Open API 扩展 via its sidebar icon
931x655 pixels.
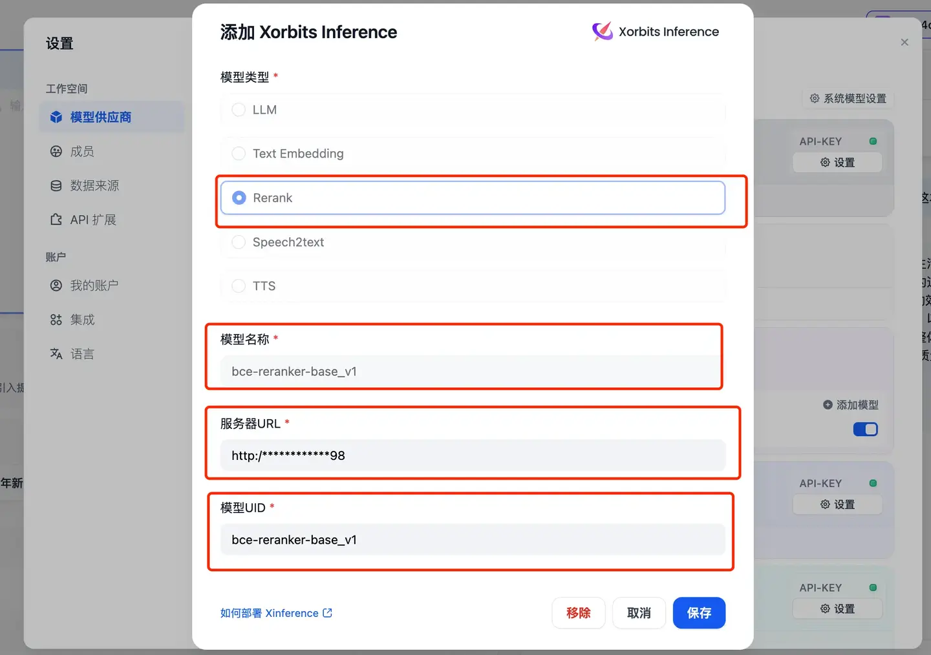[56, 220]
